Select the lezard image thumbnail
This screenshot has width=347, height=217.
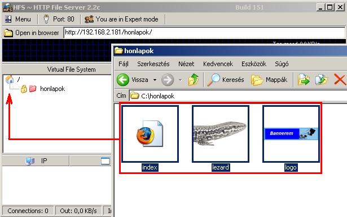[221, 134]
